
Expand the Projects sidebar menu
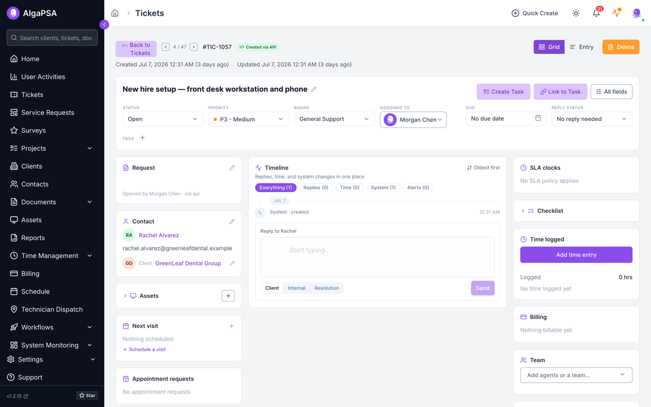pos(52,148)
